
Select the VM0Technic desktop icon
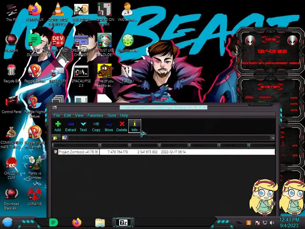click(127, 12)
